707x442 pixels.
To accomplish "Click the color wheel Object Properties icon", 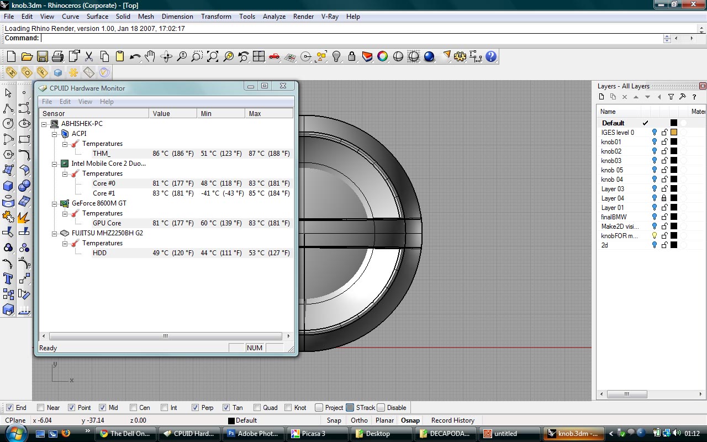I will pyautogui.click(x=382, y=56).
